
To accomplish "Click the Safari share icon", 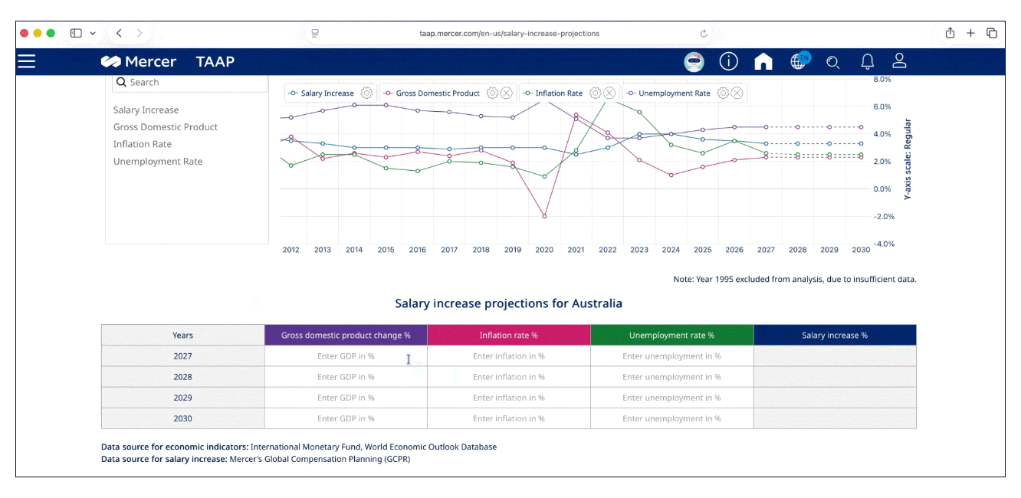I will 950,33.
